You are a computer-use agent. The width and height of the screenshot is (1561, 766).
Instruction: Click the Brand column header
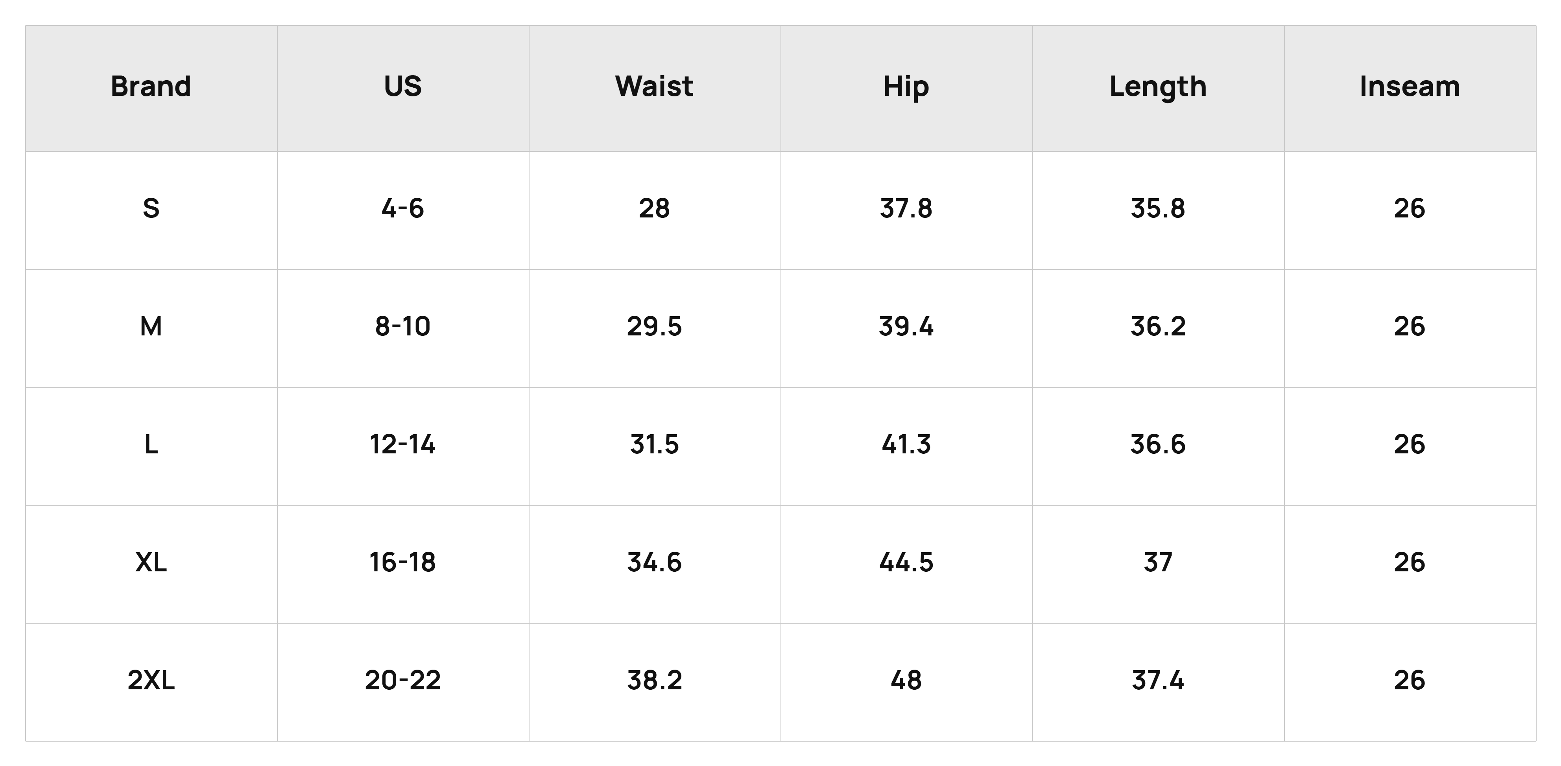pyautogui.click(x=151, y=88)
